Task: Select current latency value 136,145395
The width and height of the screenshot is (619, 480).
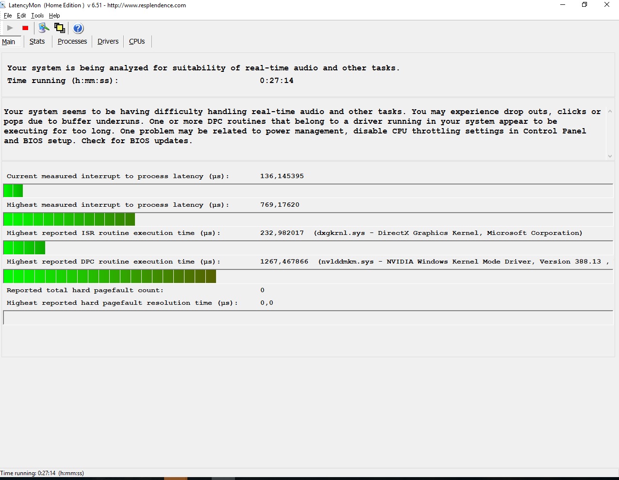Action: pyautogui.click(x=282, y=176)
